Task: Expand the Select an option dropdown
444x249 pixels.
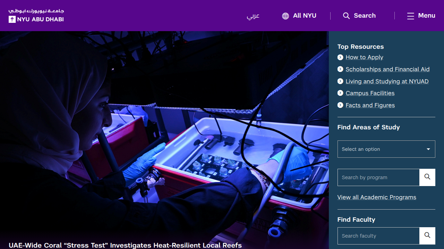Action: tap(386, 149)
